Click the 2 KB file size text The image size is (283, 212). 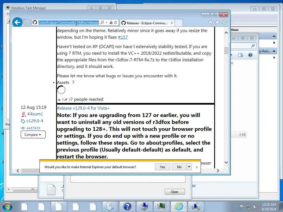click(x=242, y=135)
